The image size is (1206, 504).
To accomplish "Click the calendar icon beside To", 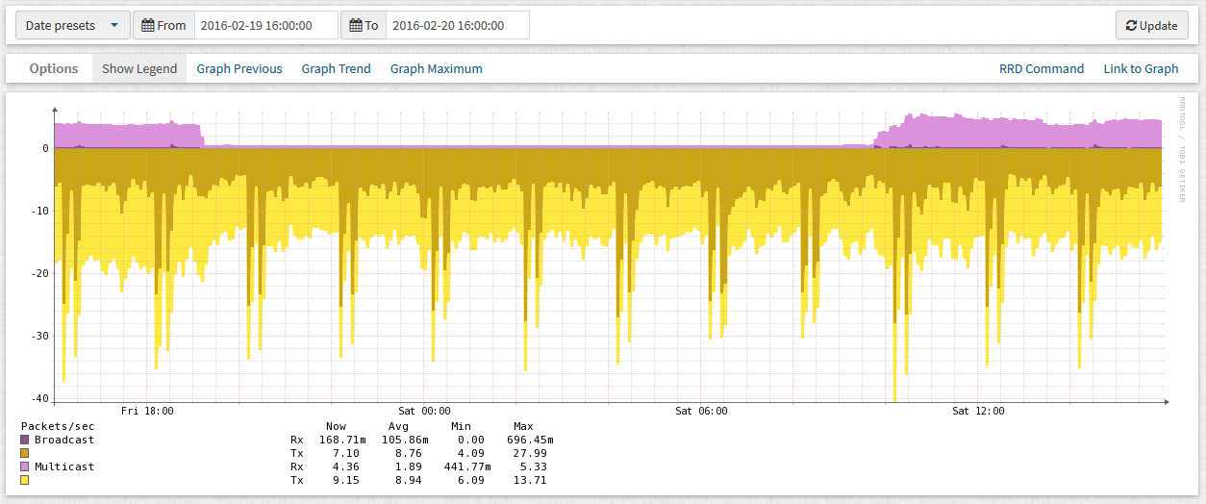I will (356, 26).
